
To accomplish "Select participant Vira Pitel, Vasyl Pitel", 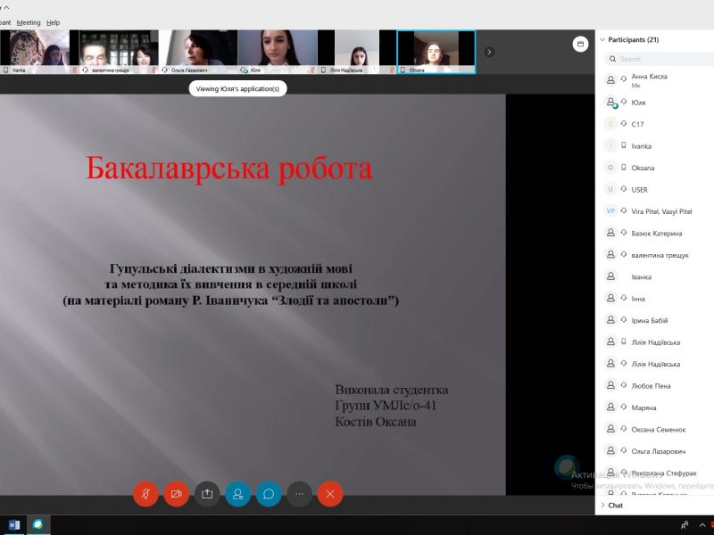I will pos(660,211).
